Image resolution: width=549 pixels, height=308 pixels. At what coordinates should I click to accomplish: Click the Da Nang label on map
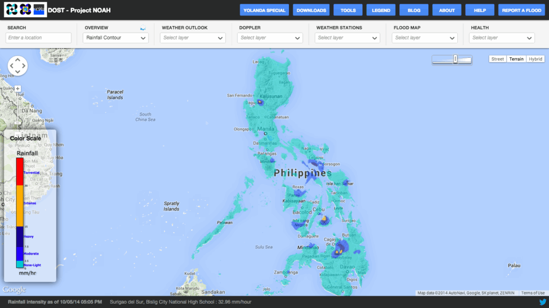coord(32,111)
